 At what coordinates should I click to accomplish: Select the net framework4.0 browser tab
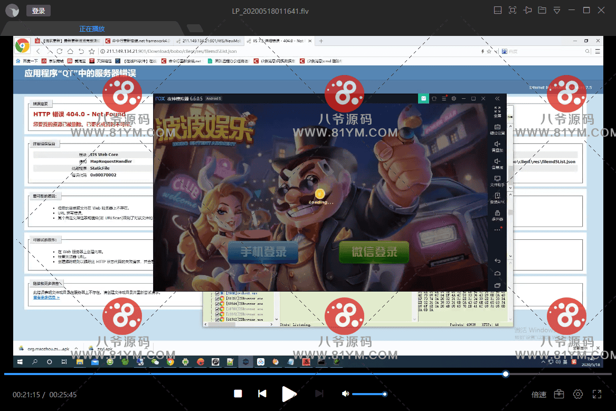tap(138, 41)
